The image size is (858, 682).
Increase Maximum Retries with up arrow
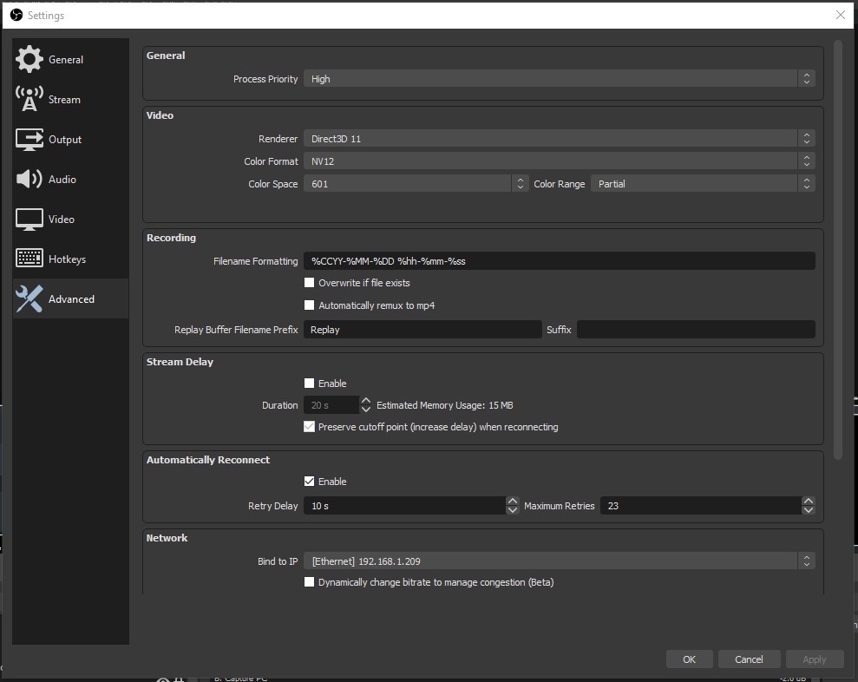click(809, 502)
